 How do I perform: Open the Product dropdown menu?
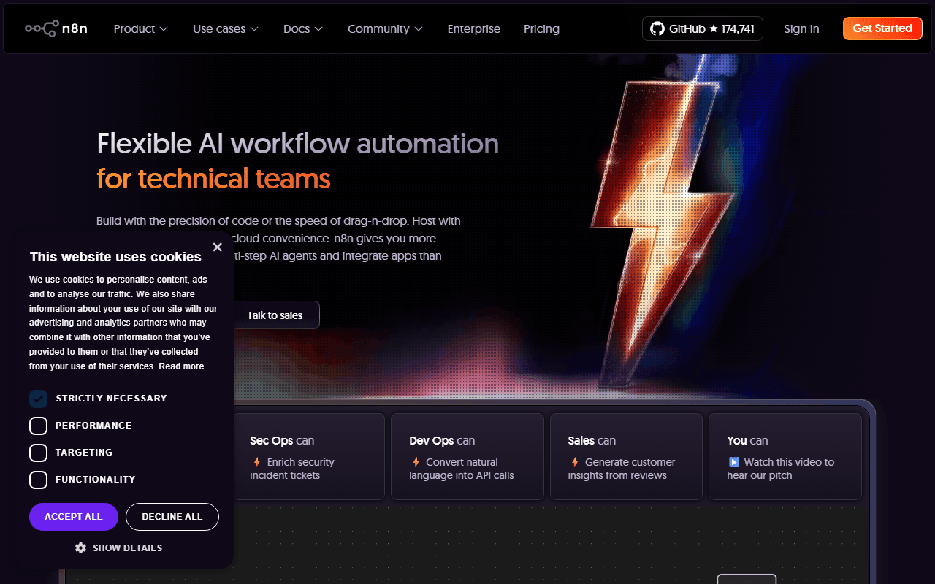pos(140,28)
